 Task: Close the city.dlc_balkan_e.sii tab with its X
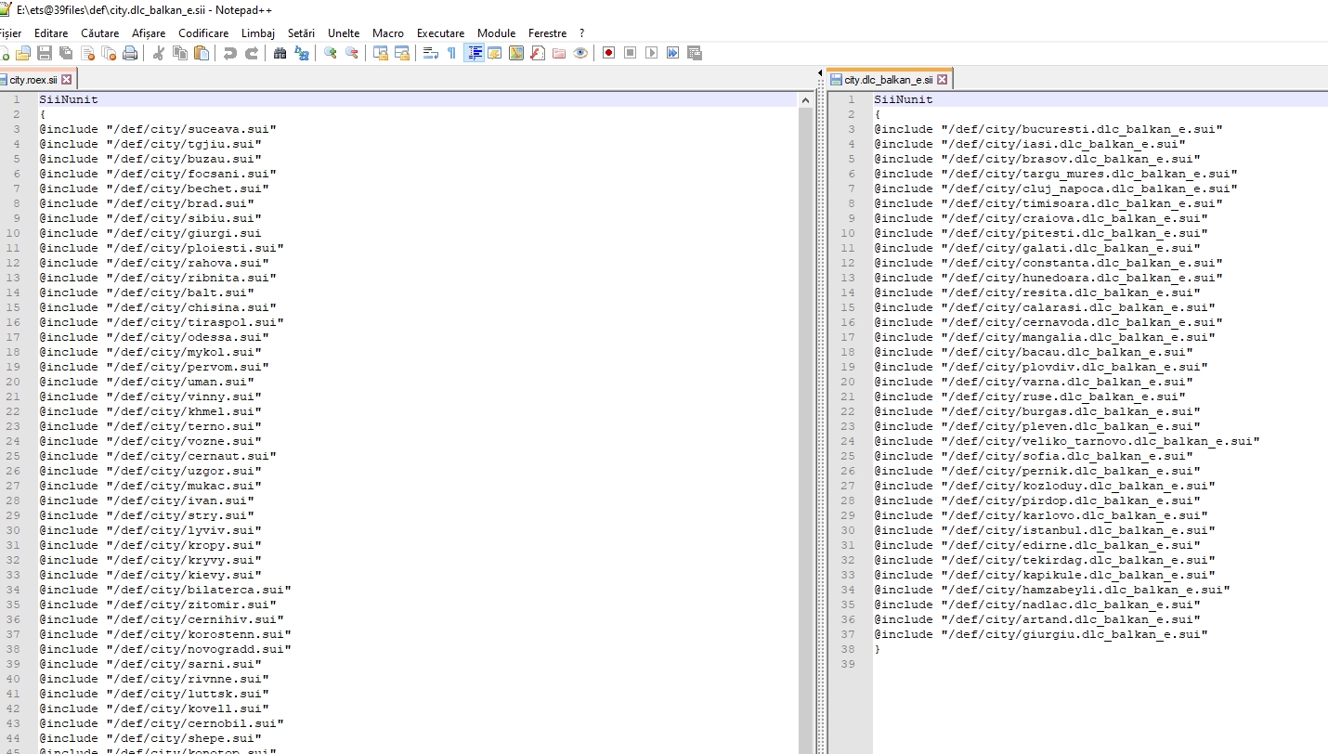point(942,80)
